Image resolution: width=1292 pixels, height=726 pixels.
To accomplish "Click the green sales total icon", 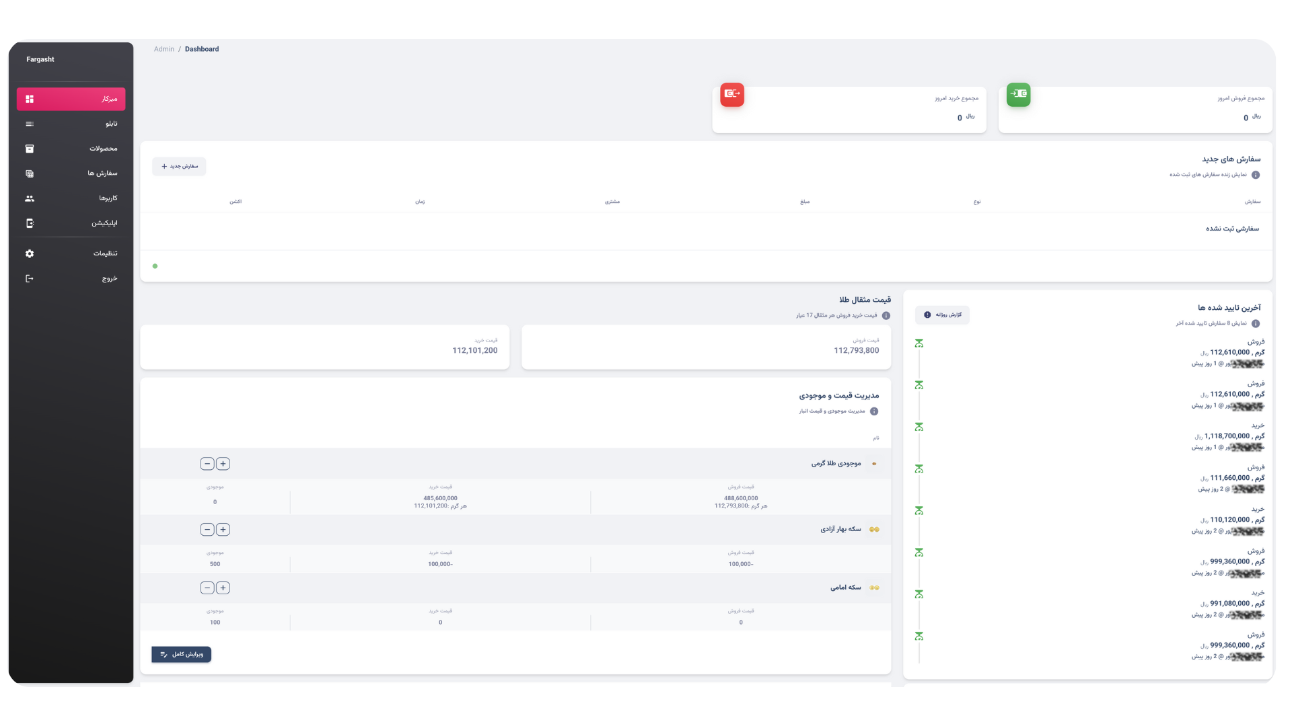I will click(x=1018, y=94).
